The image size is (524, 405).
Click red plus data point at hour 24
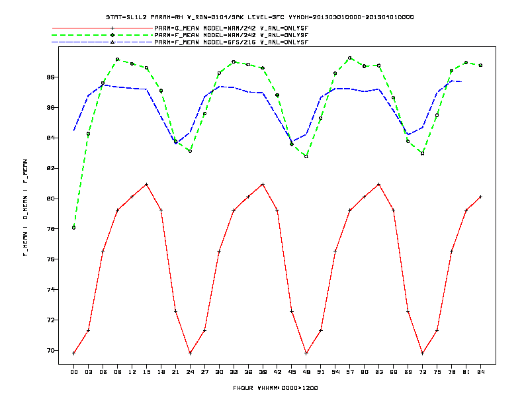(x=190, y=353)
